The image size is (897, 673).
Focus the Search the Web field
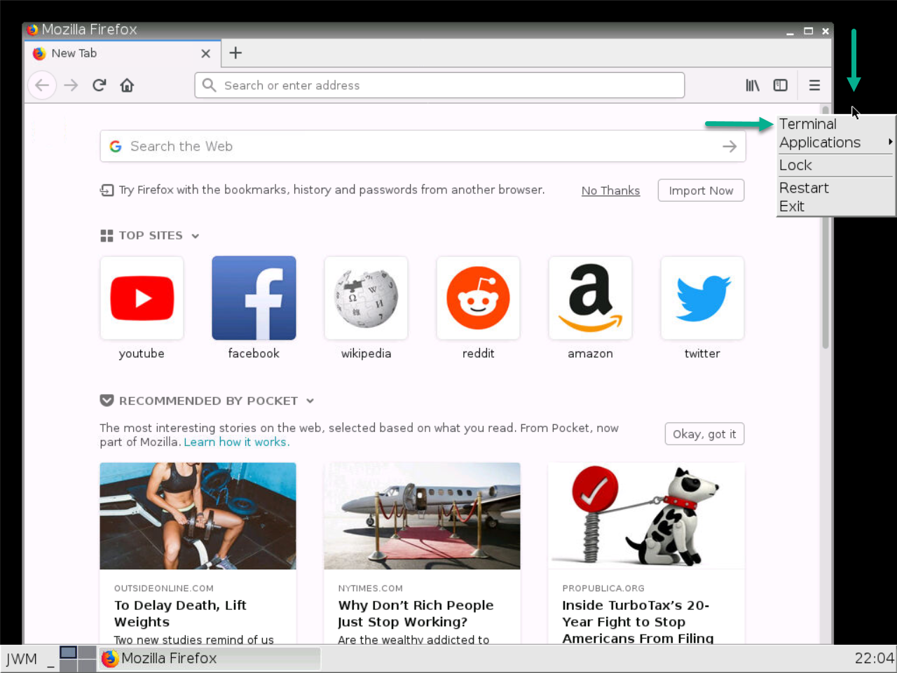(x=423, y=146)
